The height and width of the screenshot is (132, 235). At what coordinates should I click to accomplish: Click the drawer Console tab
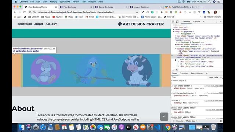(x=180, y=121)
